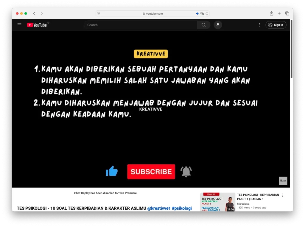The image size is (305, 227).
Task: Show Safari tab overview
Action: (x=287, y=13)
